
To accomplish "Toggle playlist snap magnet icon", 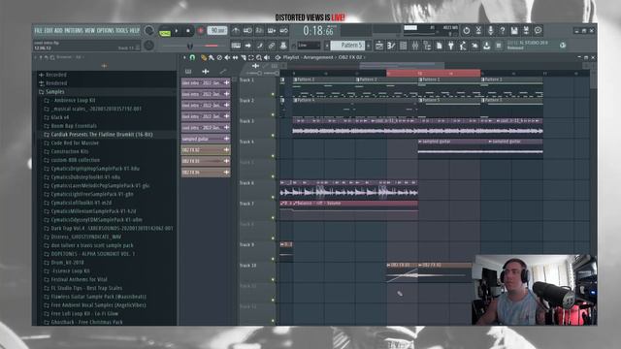I will [x=192, y=58].
